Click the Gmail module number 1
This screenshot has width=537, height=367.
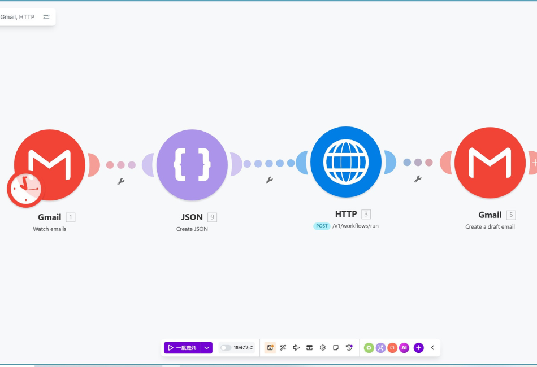pos(71,217)
